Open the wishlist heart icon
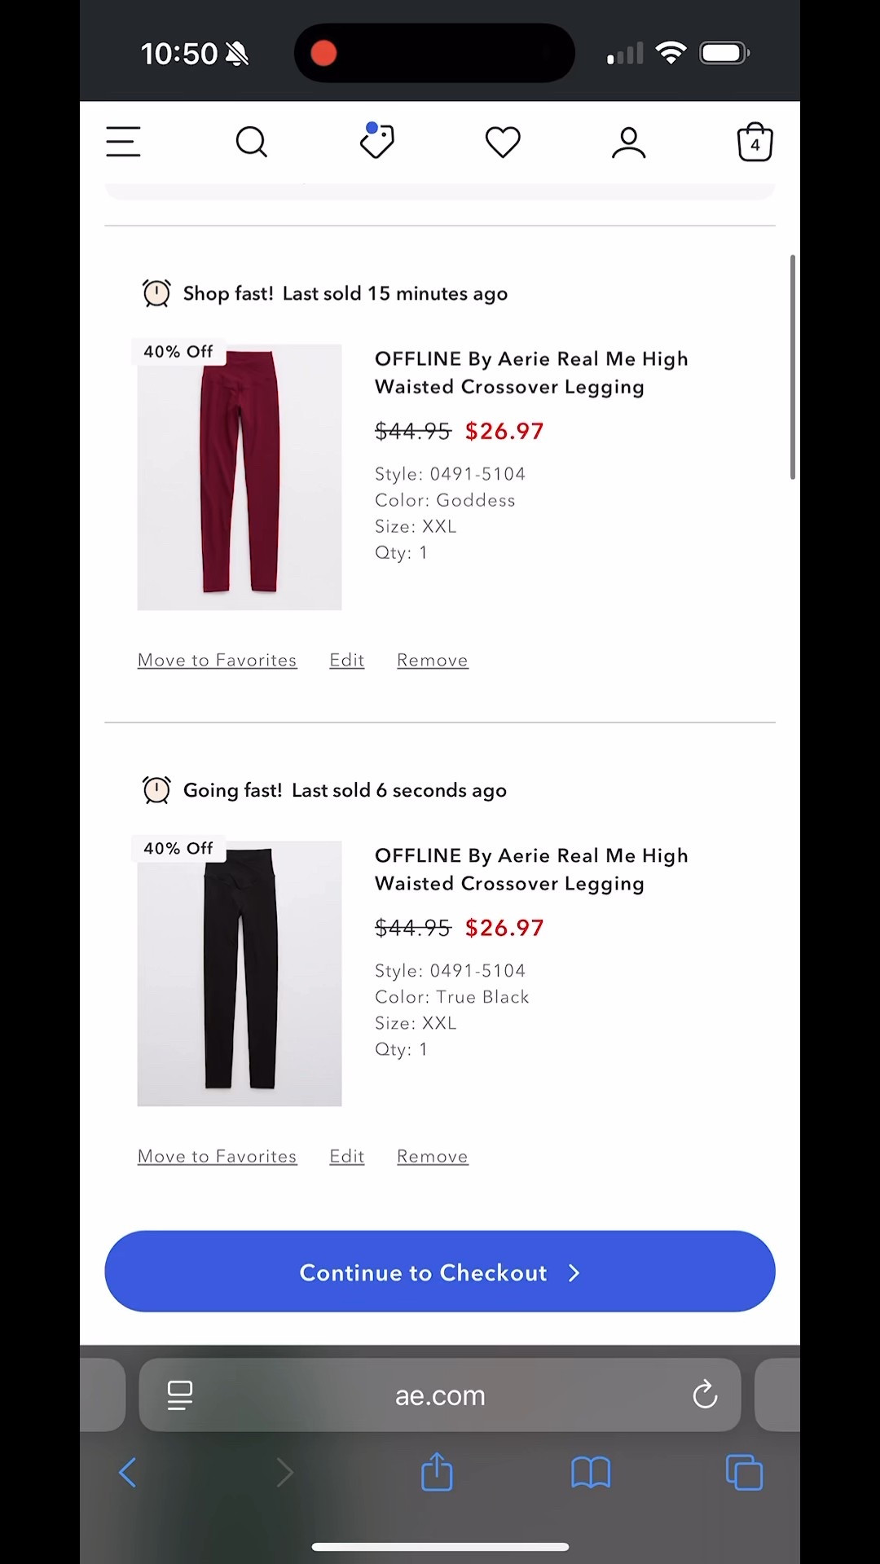The image size is (880, 1564). coord(502,142)
